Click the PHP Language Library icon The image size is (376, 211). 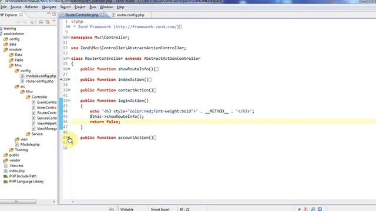[5, 181]
